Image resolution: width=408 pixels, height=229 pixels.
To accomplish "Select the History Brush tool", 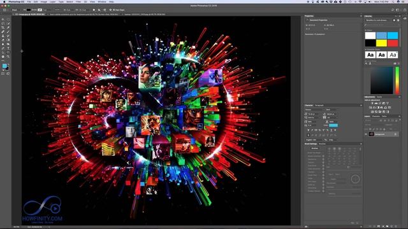I will click(8, 36).
